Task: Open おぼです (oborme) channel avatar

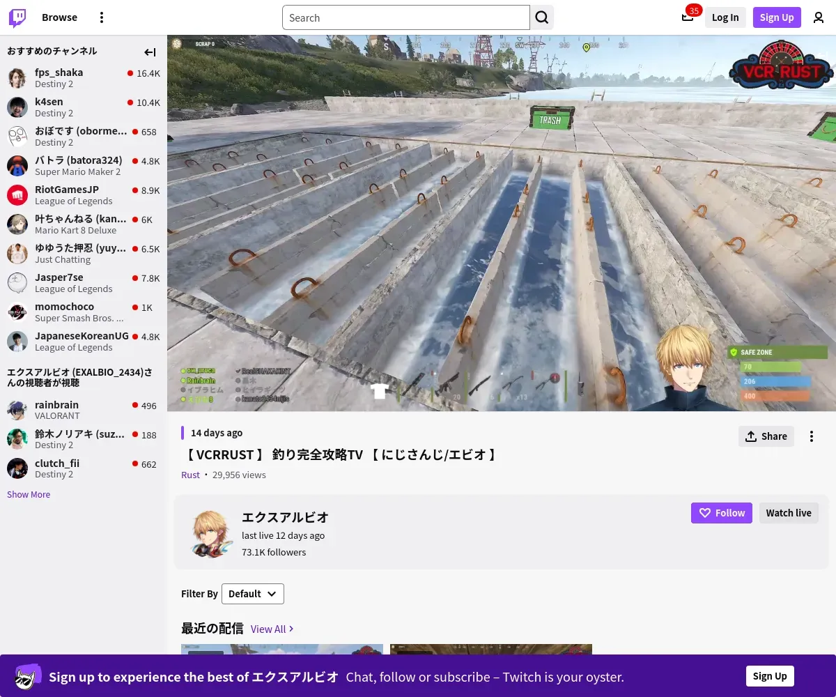Action: point(17,136)
